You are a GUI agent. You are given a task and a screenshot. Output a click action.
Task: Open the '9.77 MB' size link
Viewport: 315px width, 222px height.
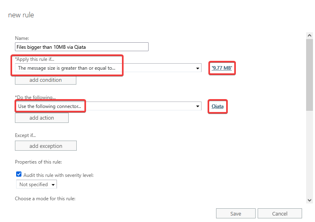coord(222,68)
